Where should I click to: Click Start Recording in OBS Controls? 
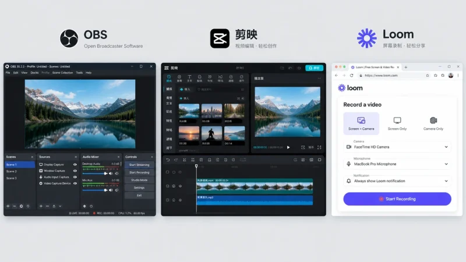coord(139,172)
